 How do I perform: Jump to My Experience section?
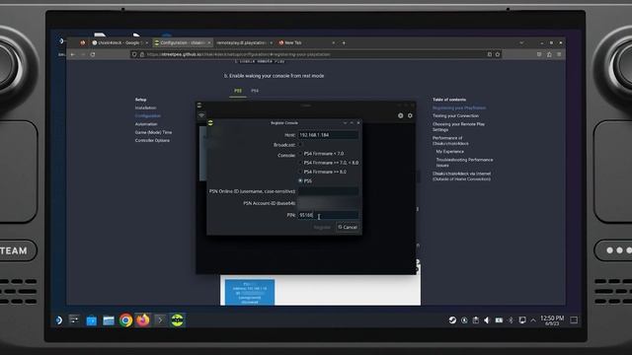[x=450, y=152]
